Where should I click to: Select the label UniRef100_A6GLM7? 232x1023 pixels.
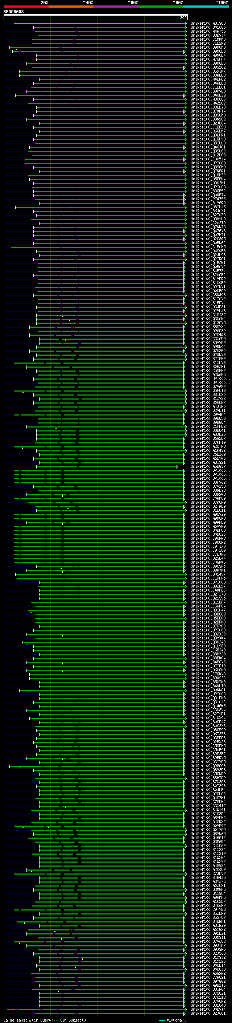(x=208, y=131)
